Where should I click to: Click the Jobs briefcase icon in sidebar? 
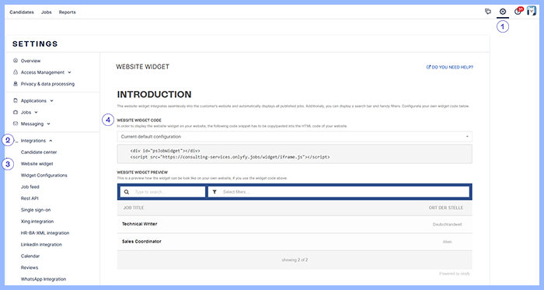16,112
